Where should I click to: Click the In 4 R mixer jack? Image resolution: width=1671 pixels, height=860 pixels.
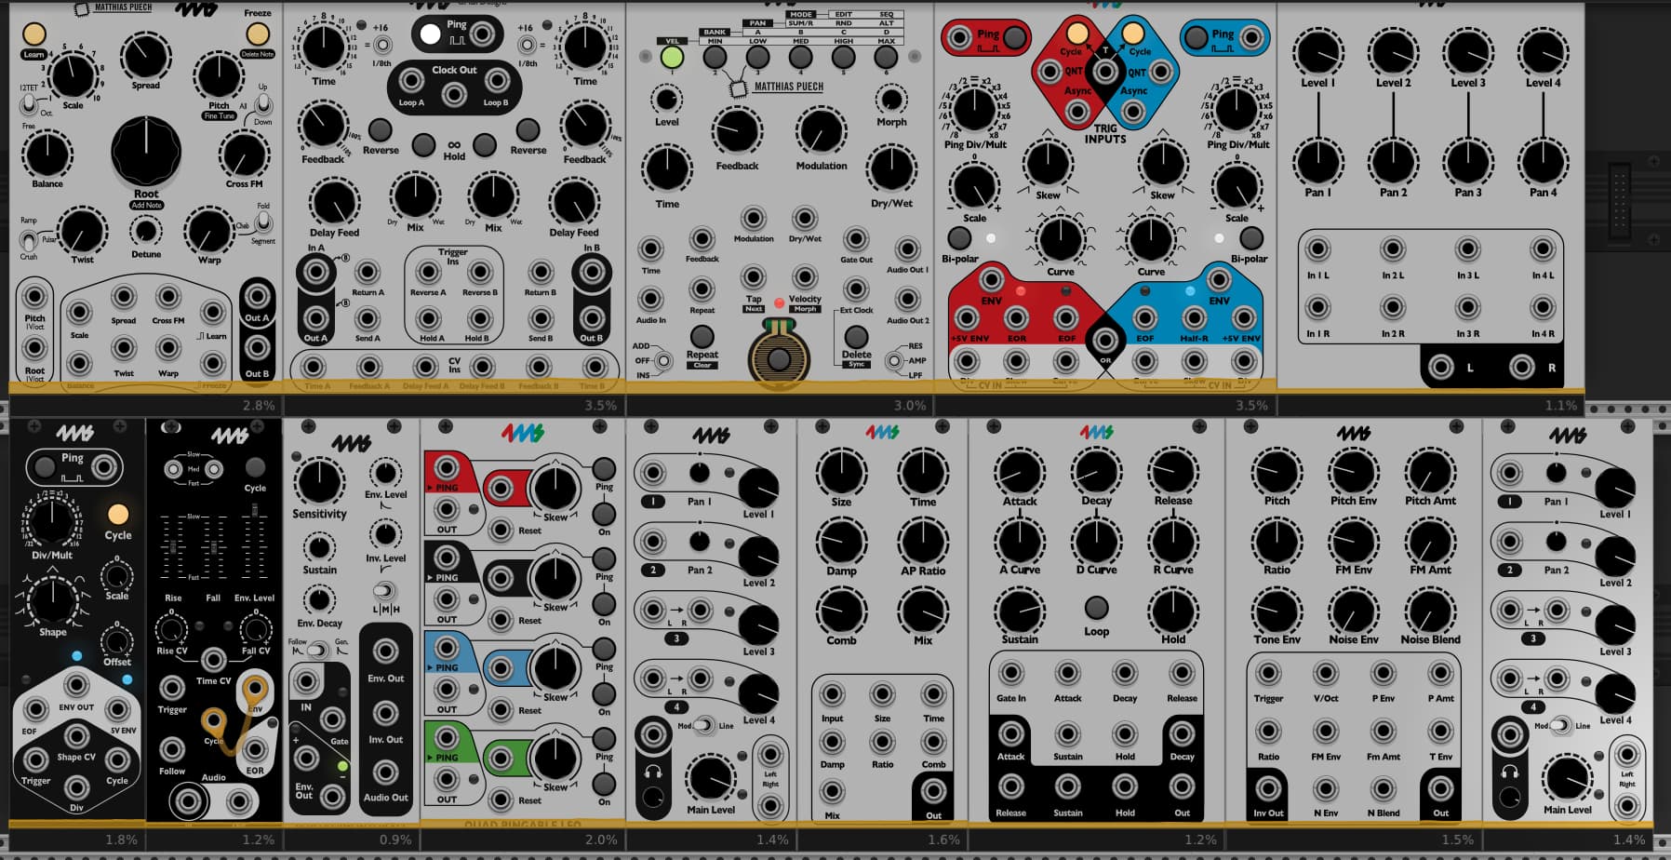1543,307
